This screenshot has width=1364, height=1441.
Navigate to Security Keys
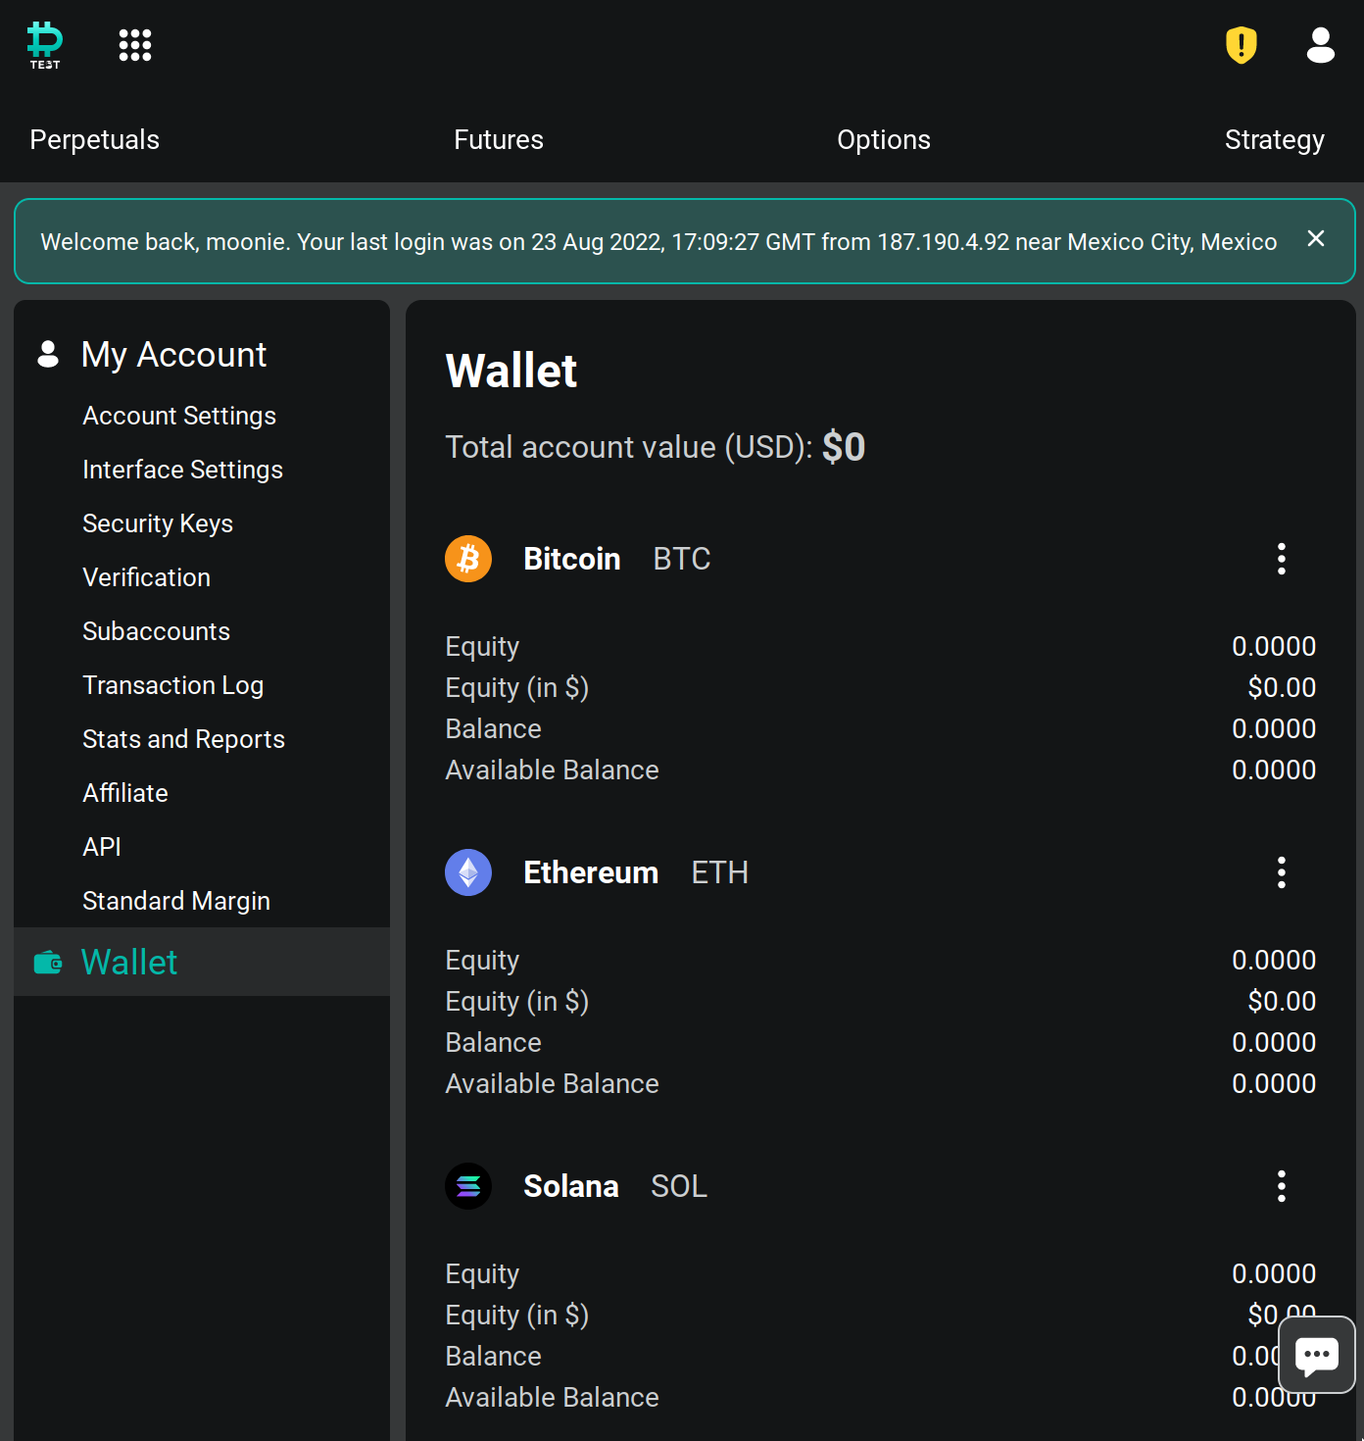(x=158, y=523)
